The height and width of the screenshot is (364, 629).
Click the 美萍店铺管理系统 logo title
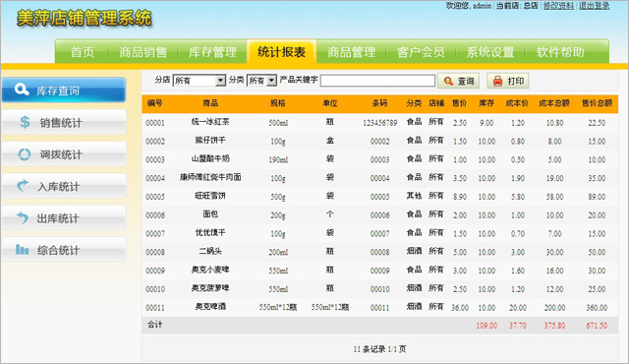coord(85,19)
